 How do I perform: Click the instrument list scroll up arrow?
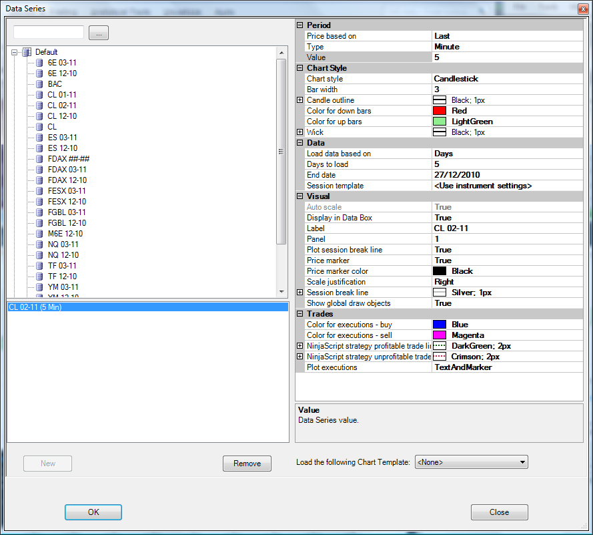pyautogui.click(x=281, y=53)
